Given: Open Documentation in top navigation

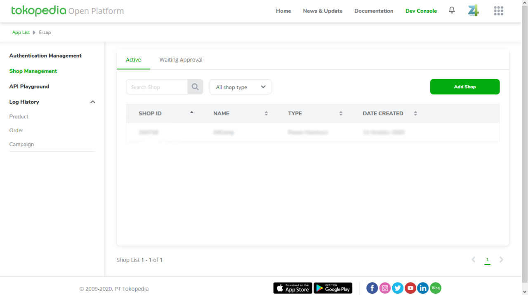Looking at the screenshot, I should 374,11.
